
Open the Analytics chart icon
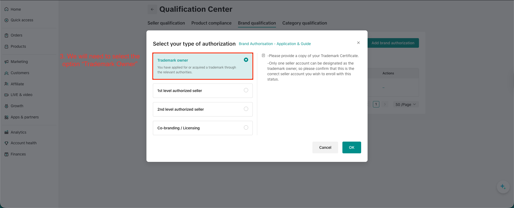click(x=6, y=133)
